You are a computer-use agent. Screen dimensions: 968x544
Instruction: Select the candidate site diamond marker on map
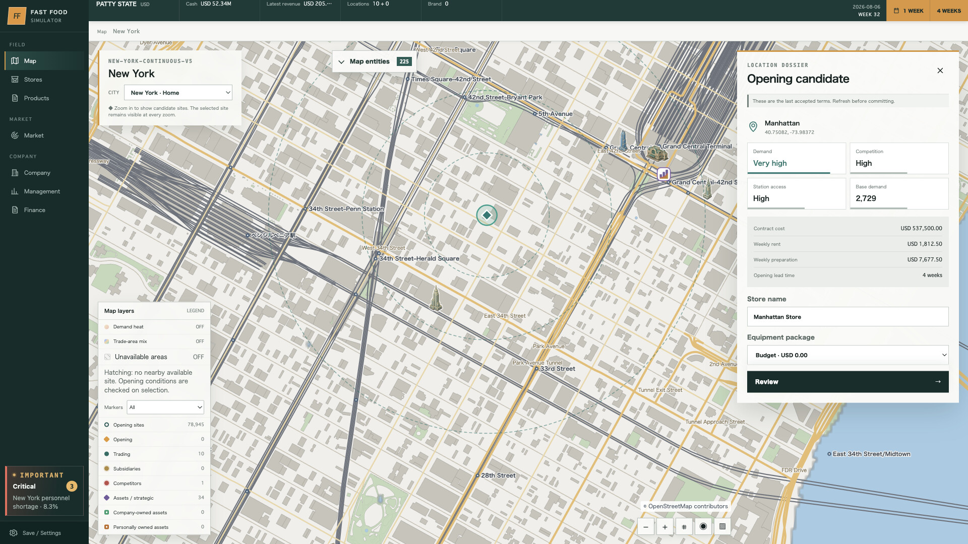pyautogui.click(x=487, y=215)
